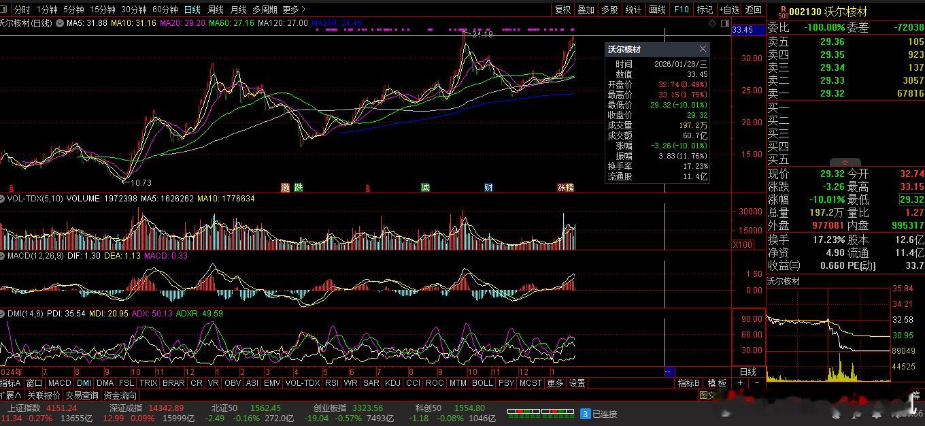925x426 pixels.
Task: Click the 涨榜 marker on the chart
Action: coord(566,187)
